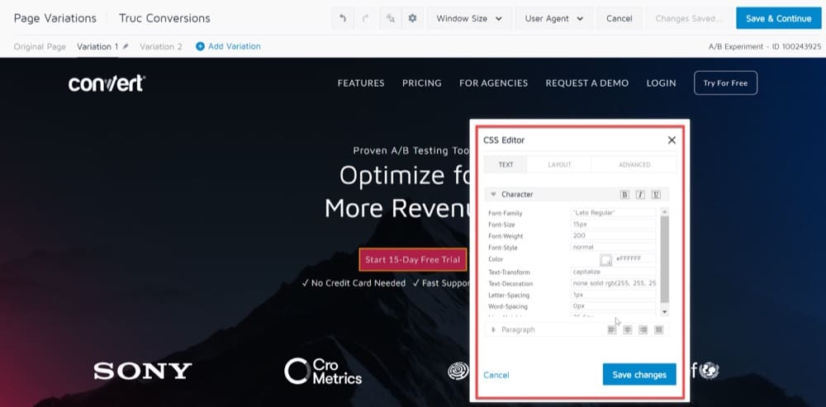Click the Color swatch picker

605,259
